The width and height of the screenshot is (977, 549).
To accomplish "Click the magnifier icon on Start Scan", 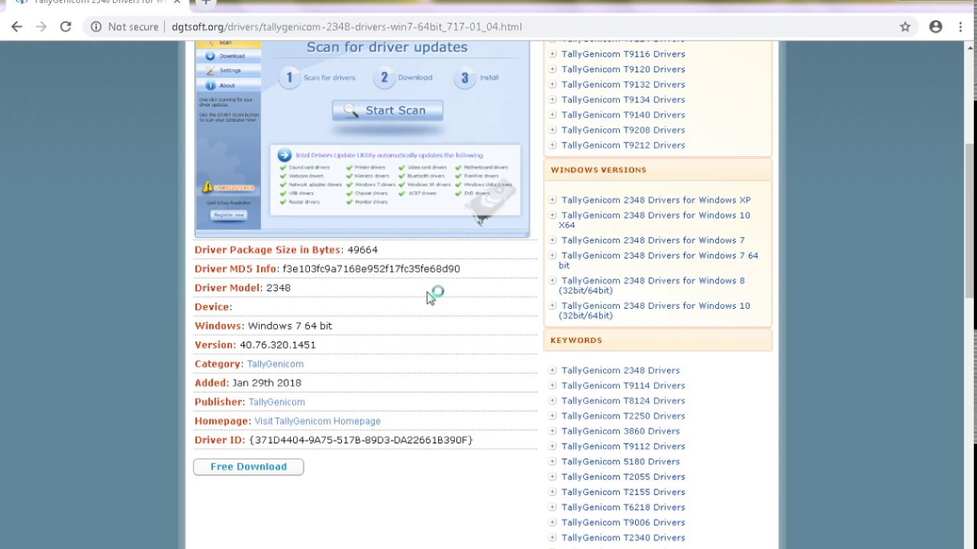I will coord(351,111).
